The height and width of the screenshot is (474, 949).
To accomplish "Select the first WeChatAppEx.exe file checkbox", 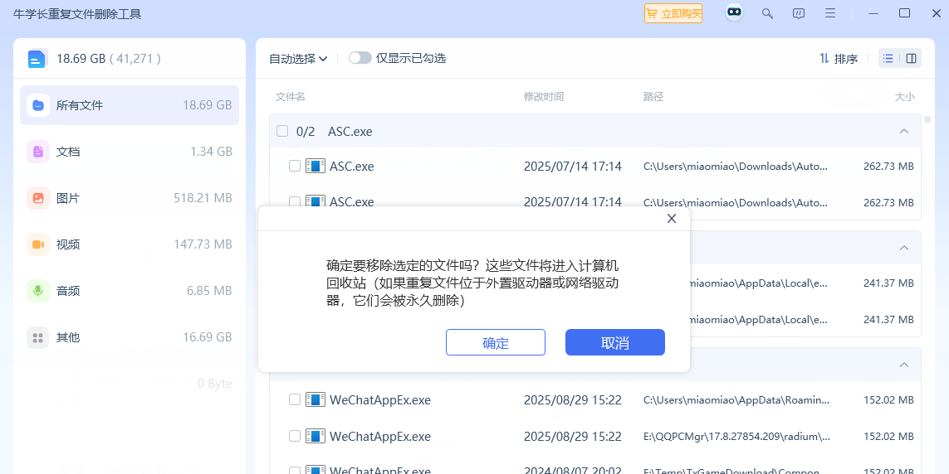I will pos(295,400).
